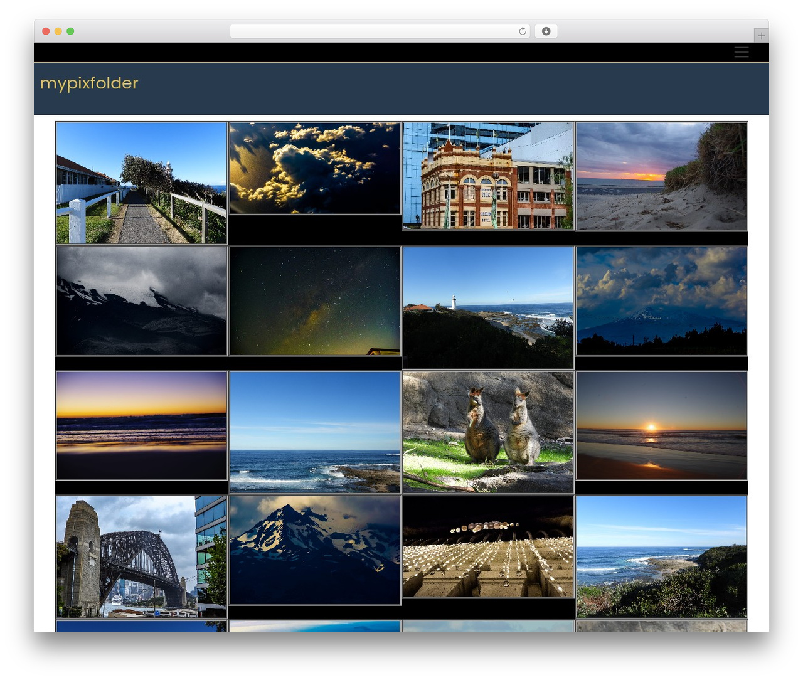Click the red close window button
Image resolution: width=803 pixels, height=680 pixels.
coord(46,31)
